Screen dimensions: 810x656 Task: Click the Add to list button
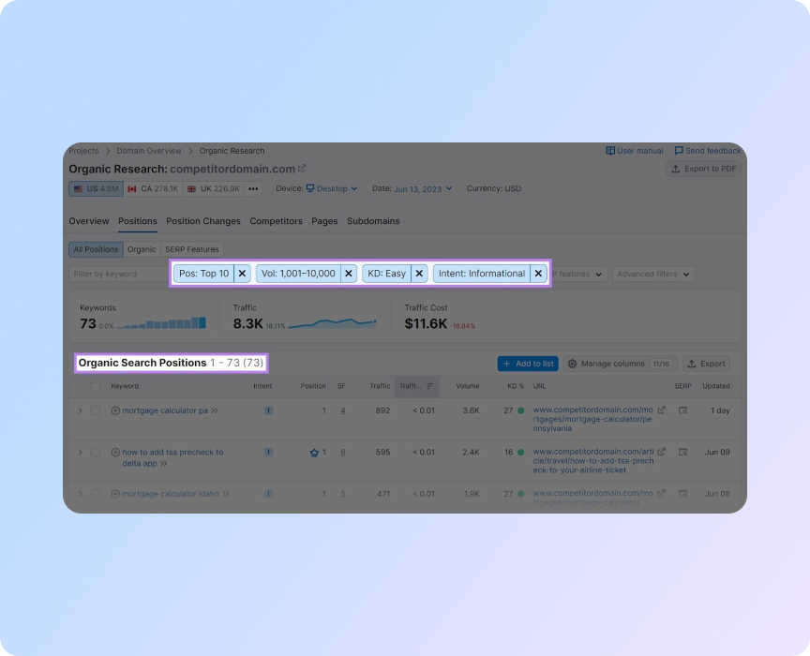(x=527, y=364)
